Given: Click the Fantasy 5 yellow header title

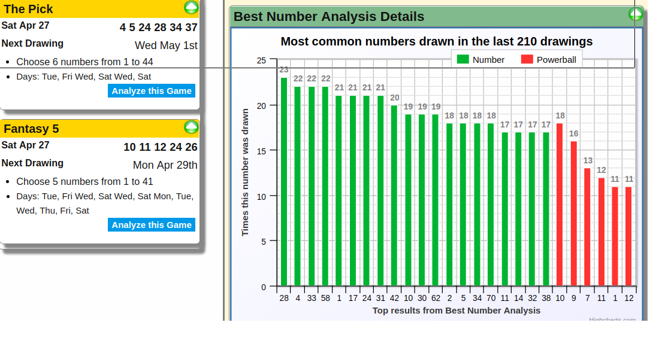Looking at the screenshot, I should tap(31, 129).
